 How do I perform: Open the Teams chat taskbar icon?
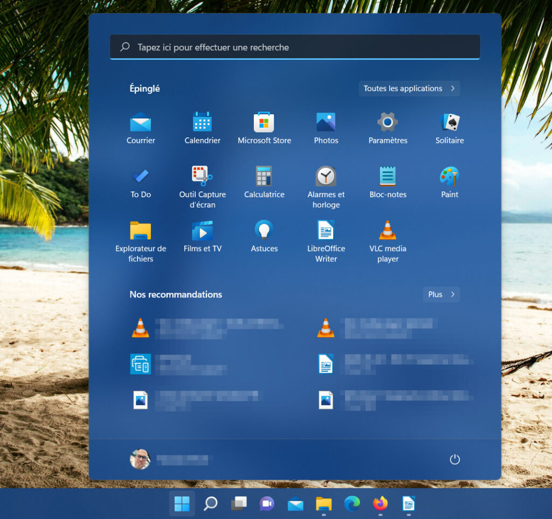[267, 503]
